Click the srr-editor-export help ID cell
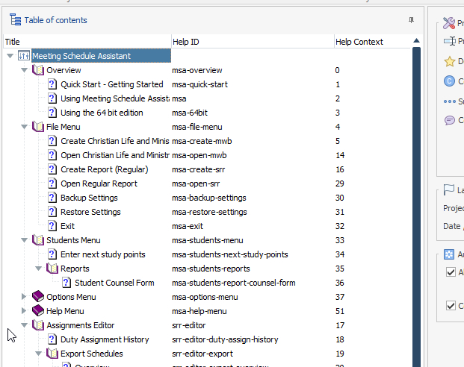464x367 pixels. (x=202, y=354)
